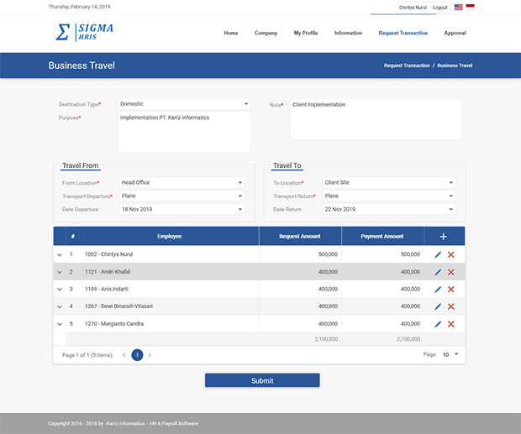Add a new employee row with plus icon
Viewport: 521px width, 434px height.
pyautogui.click(x=443, y=237)
